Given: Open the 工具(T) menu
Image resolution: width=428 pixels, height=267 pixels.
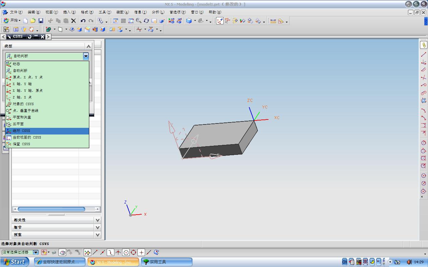Looking at the screenshot, I should (x=105, y=12).
